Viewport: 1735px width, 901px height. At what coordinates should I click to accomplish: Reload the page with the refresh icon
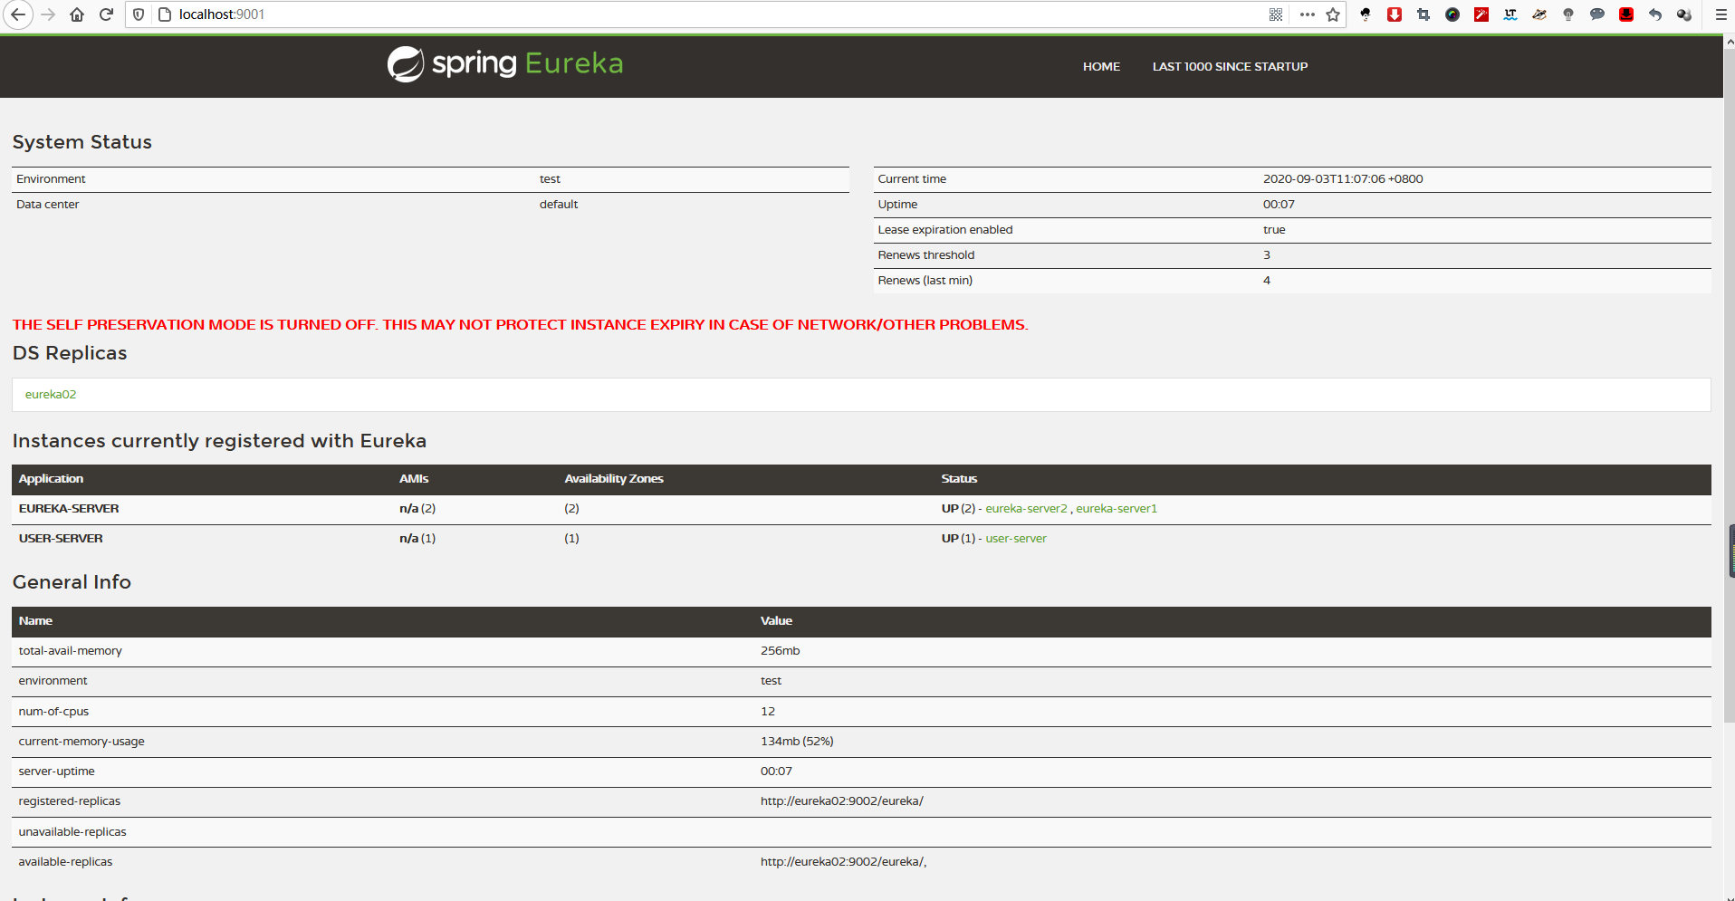[106, 14]
